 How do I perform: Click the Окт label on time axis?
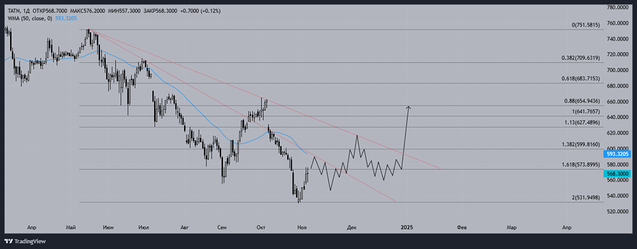[261, 227]
